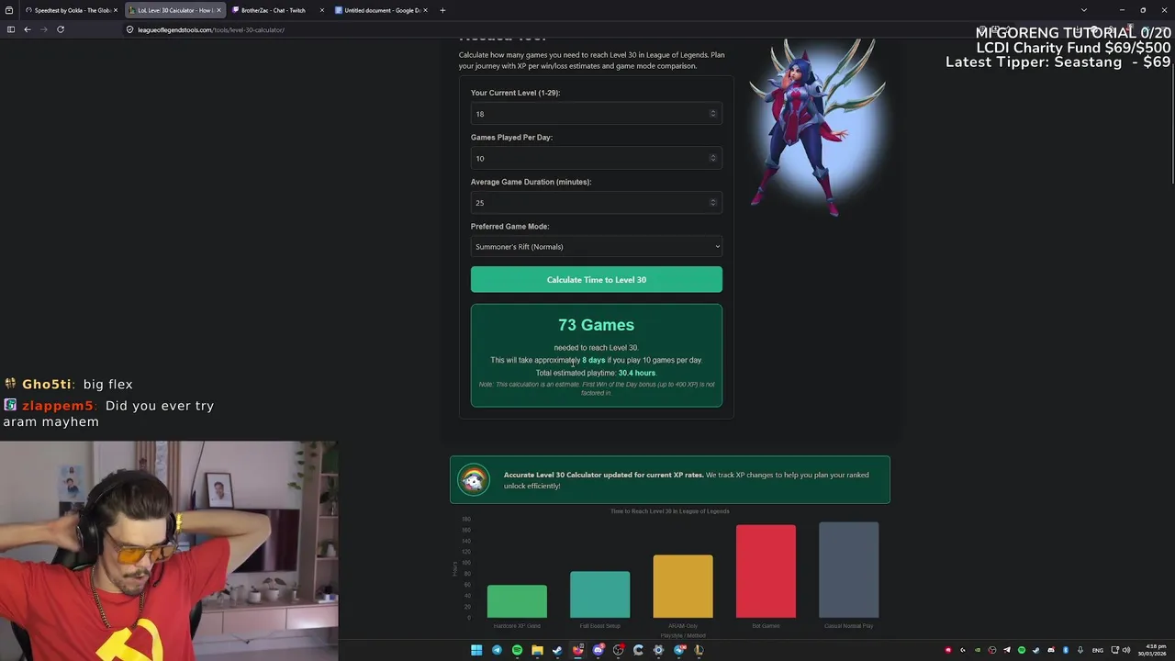The height and width of the screenshot is (661, 1175).
Task: Click the Games Played Per Day input field
Action: [x=597, y=158]
